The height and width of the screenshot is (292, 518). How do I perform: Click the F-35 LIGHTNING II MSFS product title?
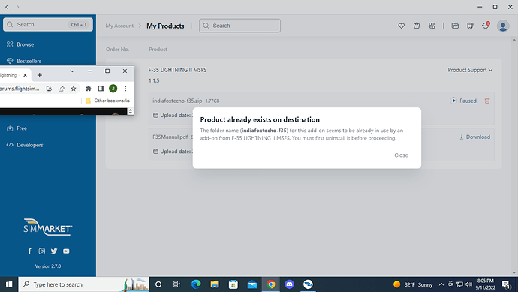(177, 70)
